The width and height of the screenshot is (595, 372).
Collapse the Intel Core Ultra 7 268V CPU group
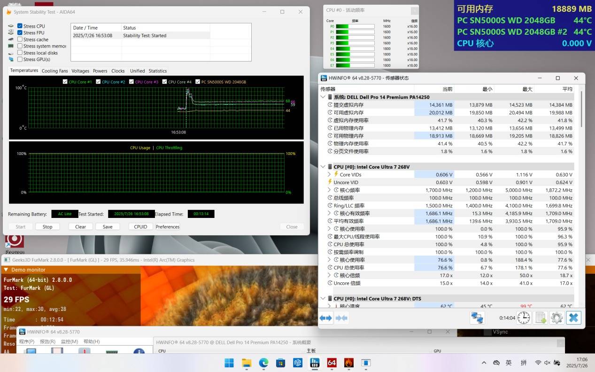coord(323,167)
